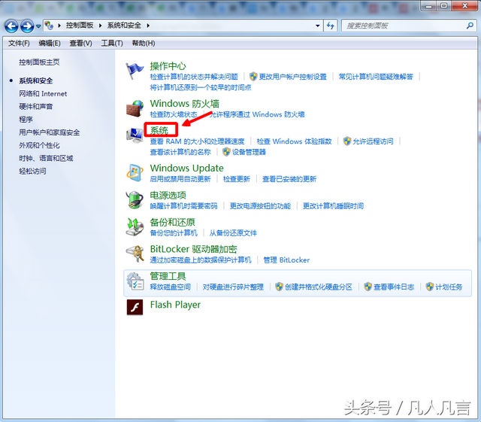
Task: Click 控制面板主页 in the sidebar
Action: point(39,62)
